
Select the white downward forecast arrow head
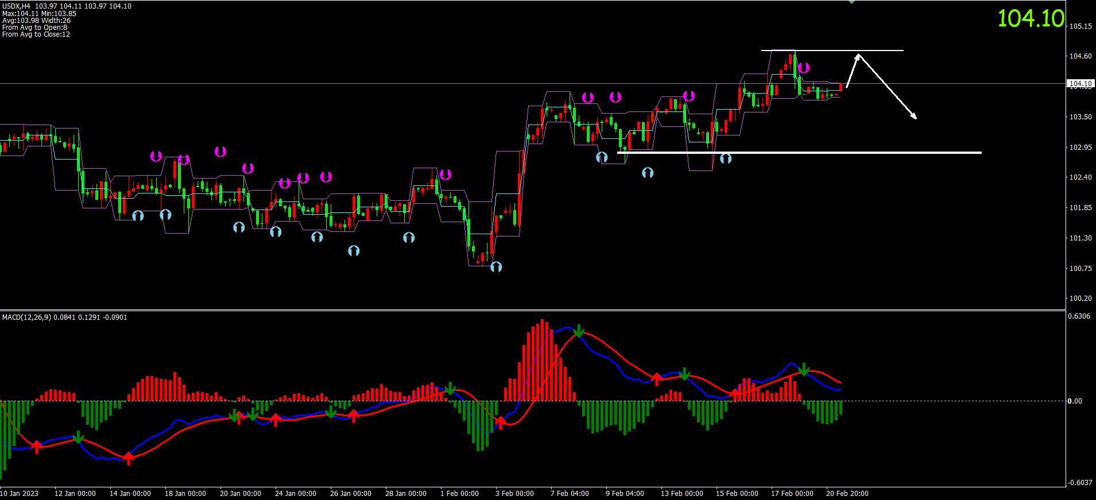(913, 117)
